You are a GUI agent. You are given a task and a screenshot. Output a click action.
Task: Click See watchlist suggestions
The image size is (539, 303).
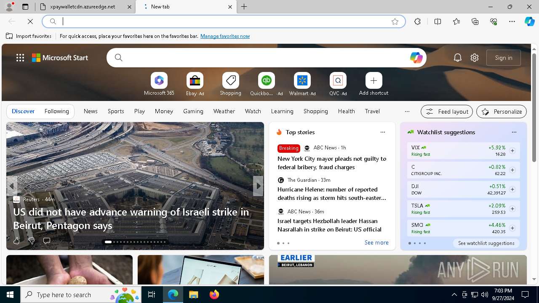[x=486, y=243]
